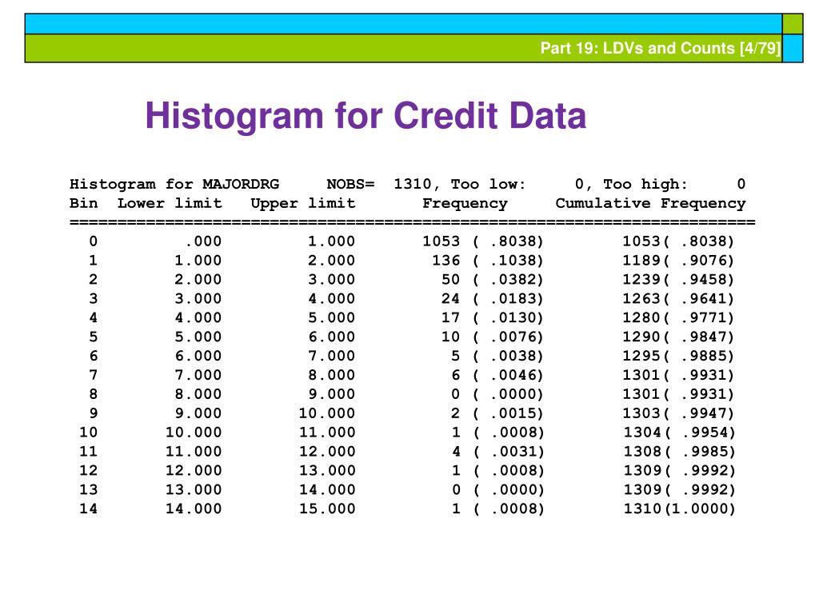Click frequency count '24' in bin 3 row

451,299
